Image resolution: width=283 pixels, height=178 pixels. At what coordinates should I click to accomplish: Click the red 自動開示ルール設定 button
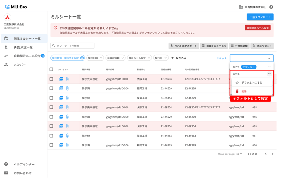click(258, 28)
